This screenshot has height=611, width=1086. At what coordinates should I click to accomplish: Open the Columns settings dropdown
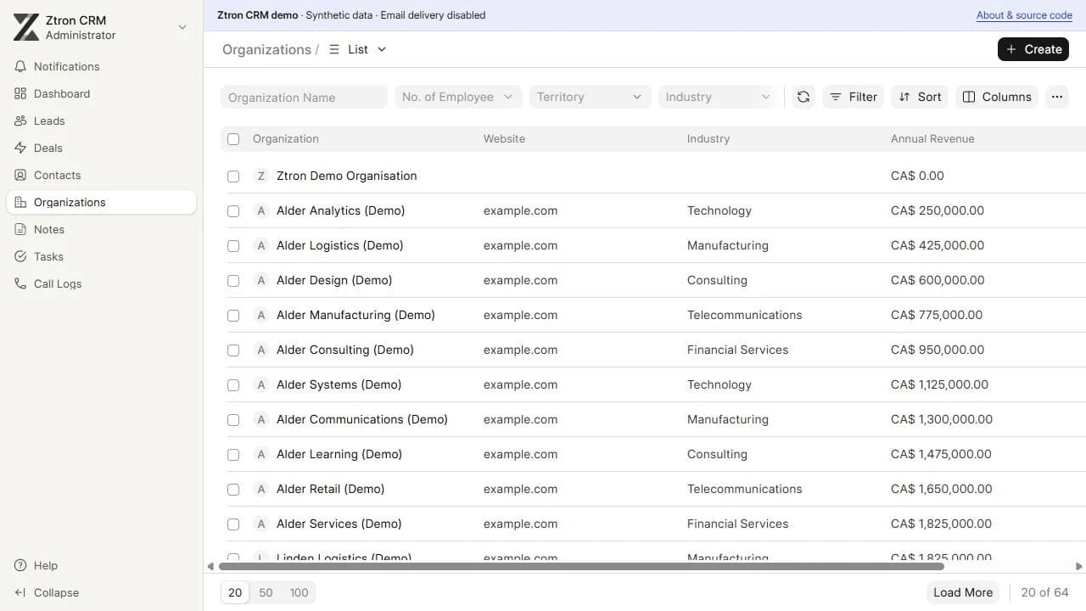click(997, 97)
